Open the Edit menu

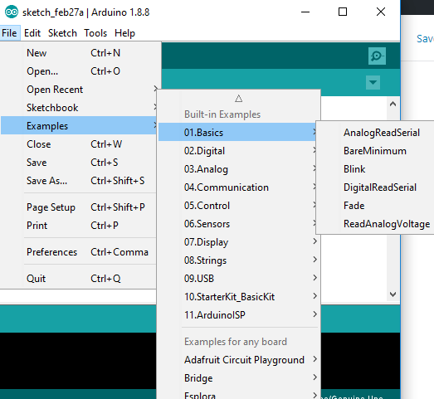pyautogui.click(x=32, y=33)
